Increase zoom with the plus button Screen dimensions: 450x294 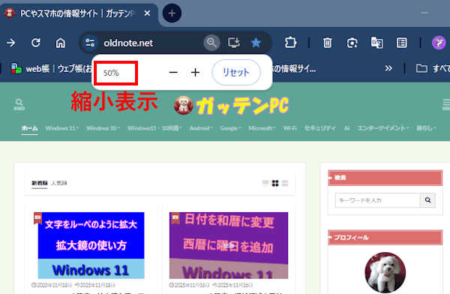(x=196, y=72)
